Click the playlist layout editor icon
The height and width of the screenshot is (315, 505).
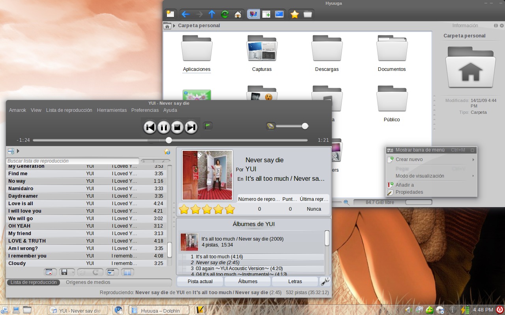[127, 272]
